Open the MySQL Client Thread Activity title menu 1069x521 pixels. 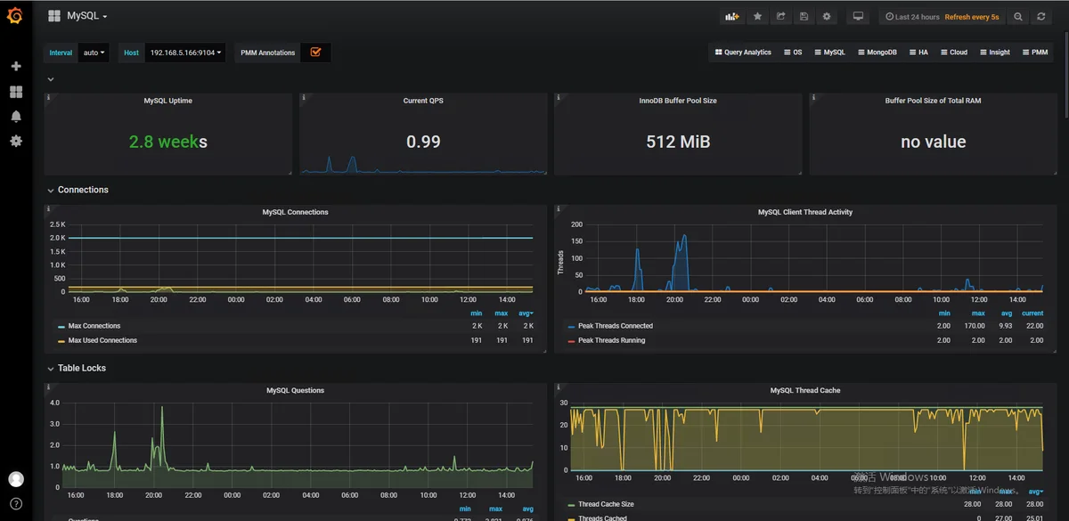click(804, 212)
